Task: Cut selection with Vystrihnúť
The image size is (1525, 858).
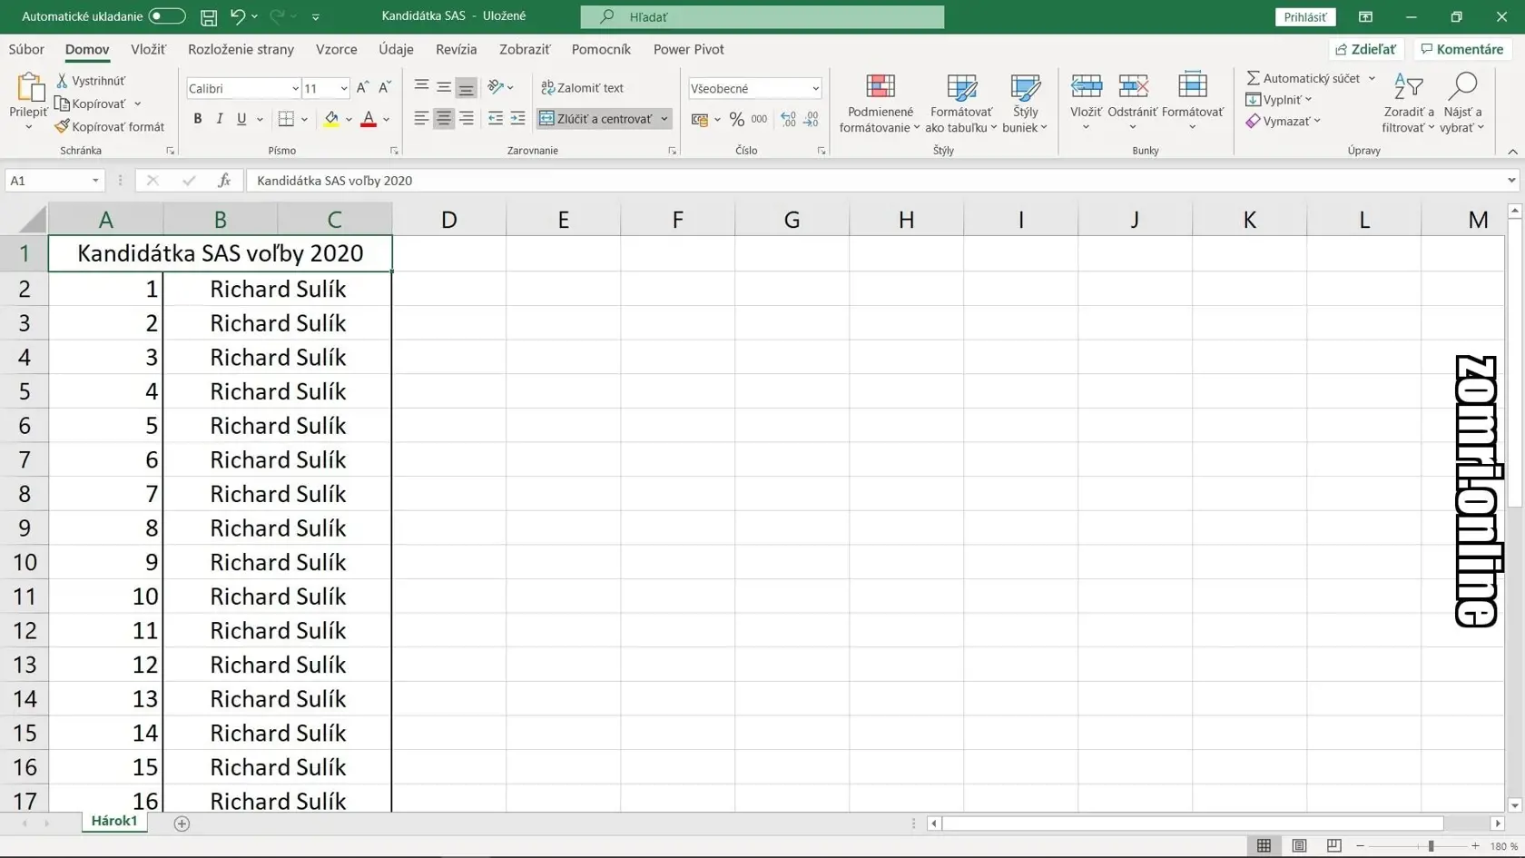Action: (x=91, y=81)
